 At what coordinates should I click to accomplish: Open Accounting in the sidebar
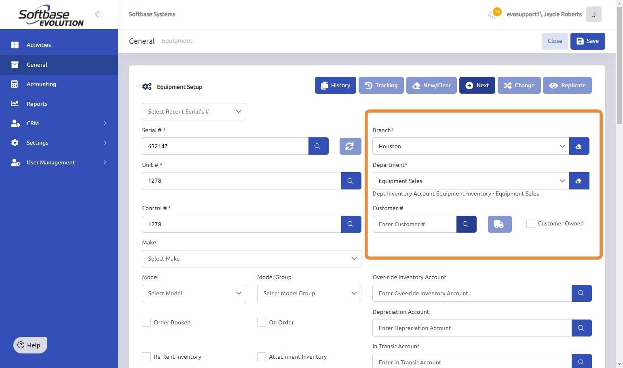tap(59, 84)
